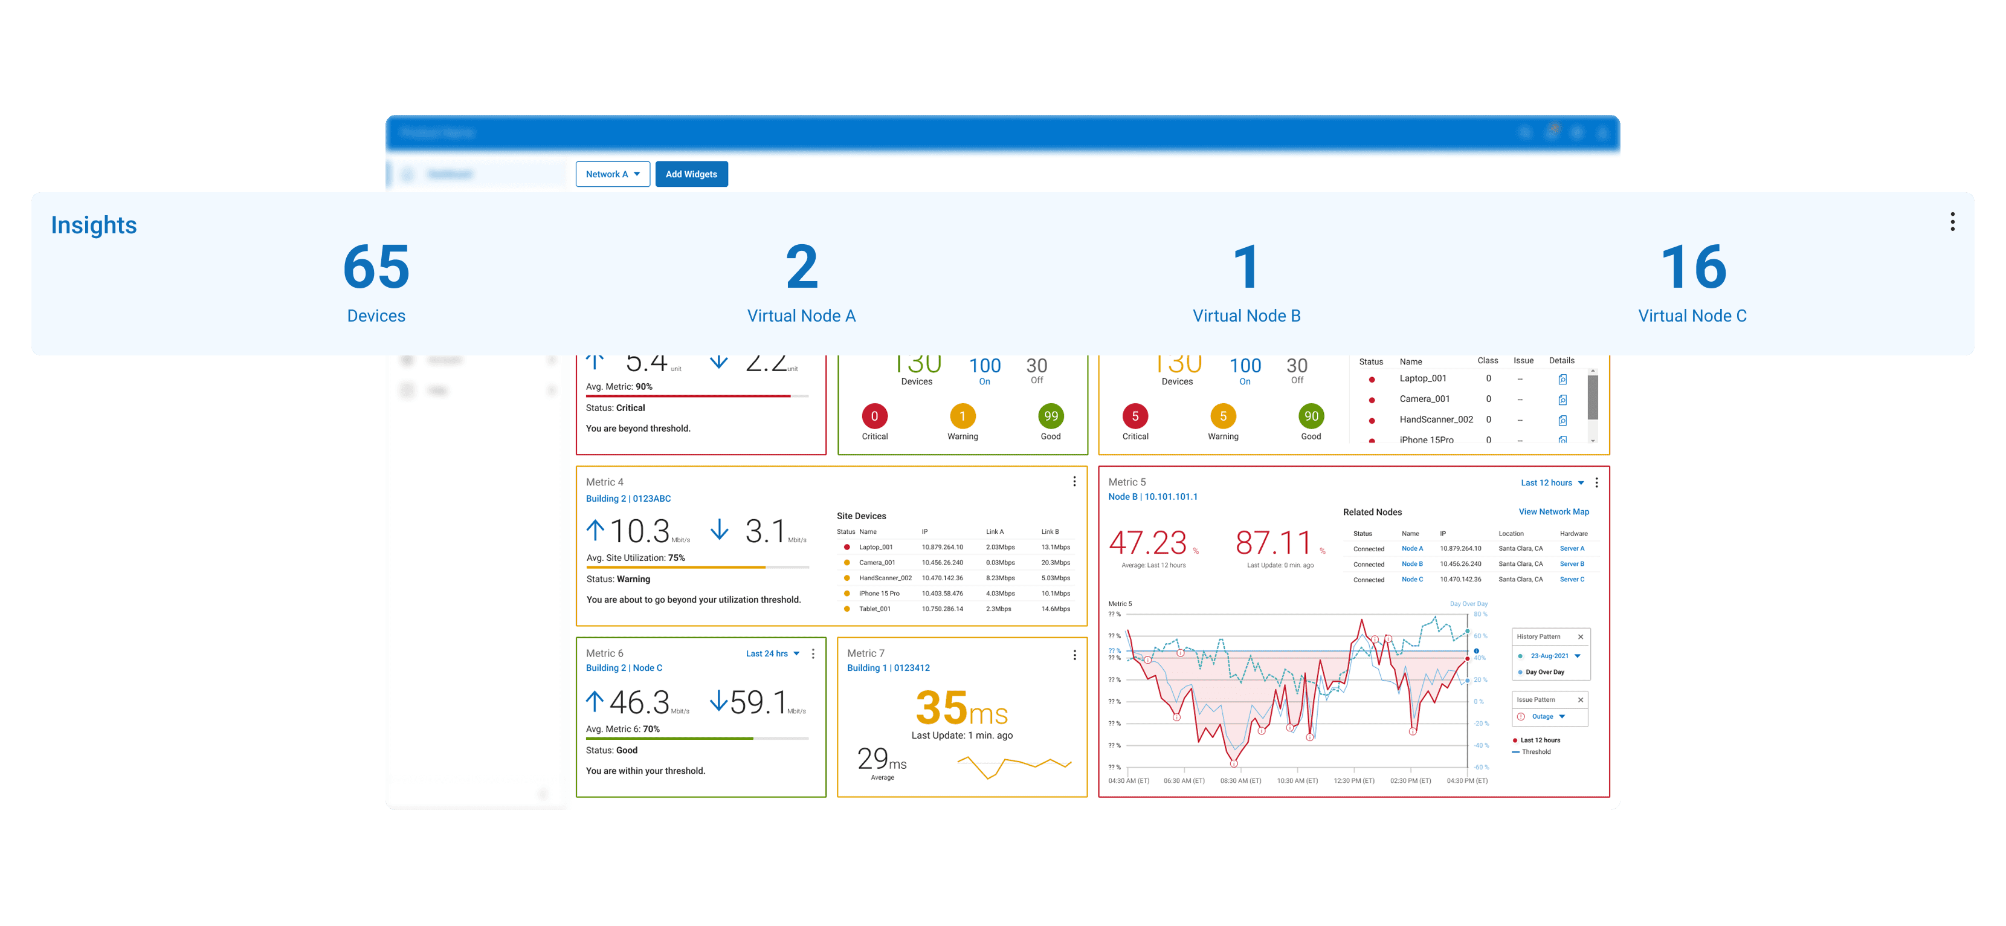Change the Last 12 hours range dropdown
The image size is (2006, 926).
[x=1551, y=483]
